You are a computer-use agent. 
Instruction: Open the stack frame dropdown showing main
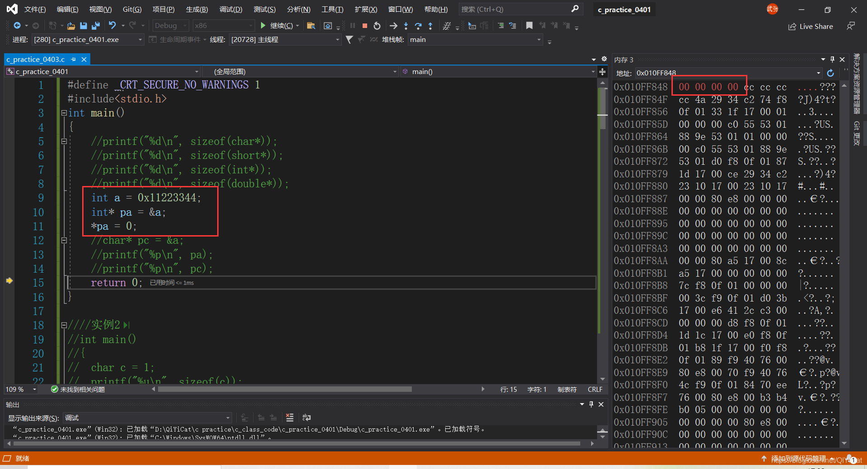click(475, 40)
